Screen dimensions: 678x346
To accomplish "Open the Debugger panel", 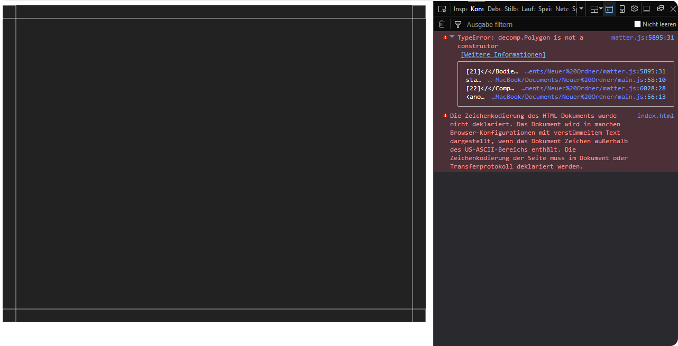I will click(494, 8).
